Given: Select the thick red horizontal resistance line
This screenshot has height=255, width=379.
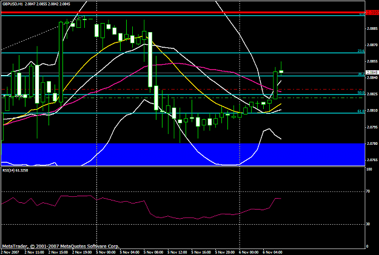Looking at the screenshot, I should click(183, 12).
